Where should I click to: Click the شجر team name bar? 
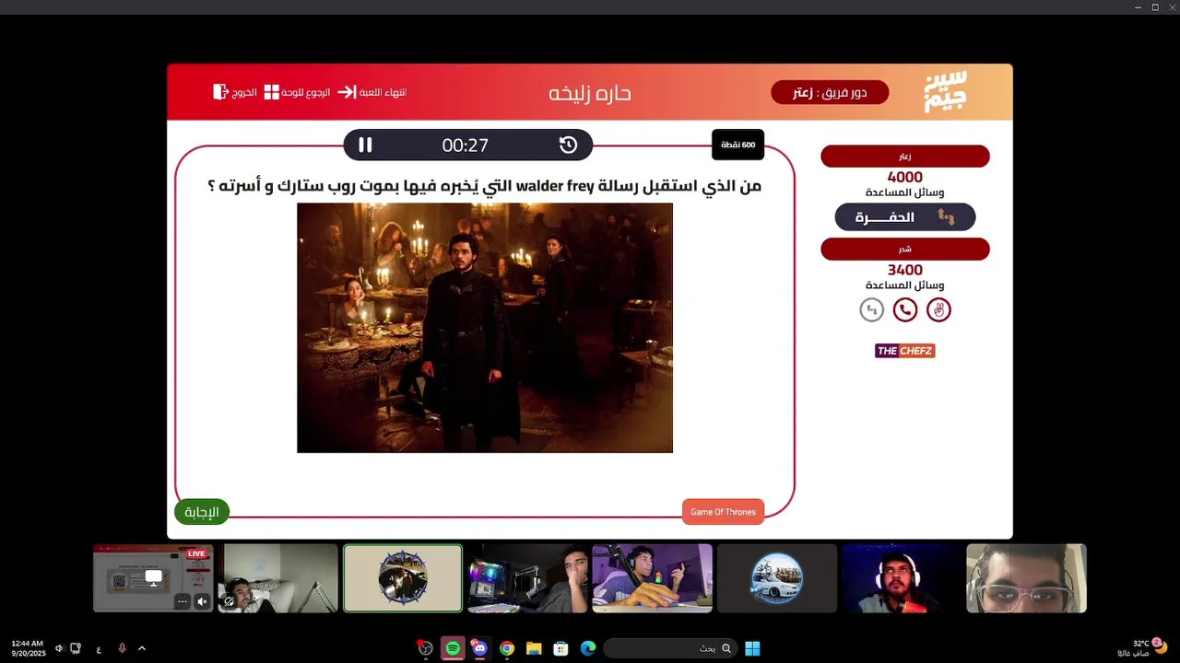click(905, 250)
